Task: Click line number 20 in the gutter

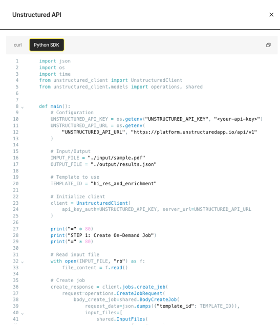Action: pyautogui.click(x=16, y=184)
